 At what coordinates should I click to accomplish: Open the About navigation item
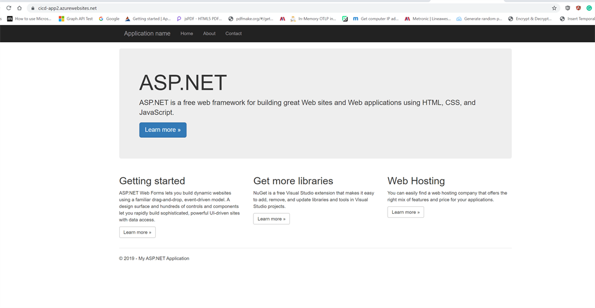click(209, 33)
